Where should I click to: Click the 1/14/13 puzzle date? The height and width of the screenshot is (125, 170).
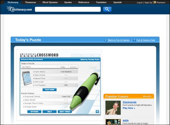pos(73,67)
